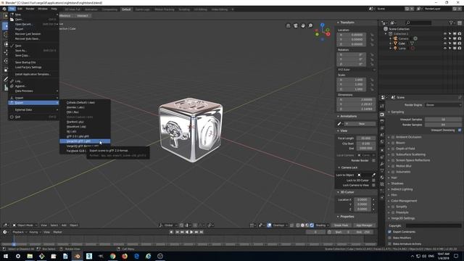
Task: Select the Measure tool
Action: click(x=6, y=88)
